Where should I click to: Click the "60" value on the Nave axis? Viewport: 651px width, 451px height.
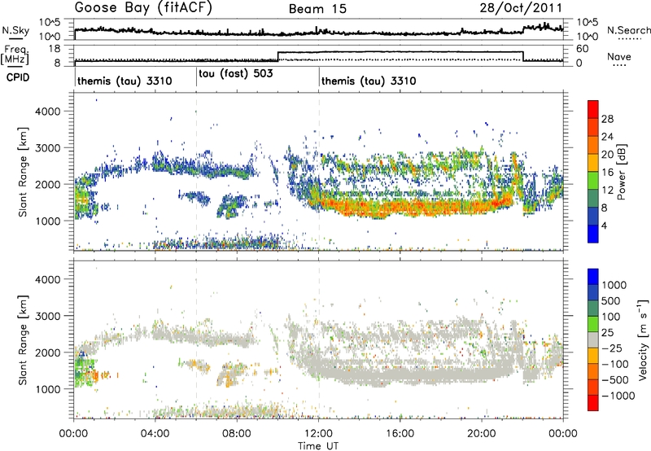(x=582, y=49)
